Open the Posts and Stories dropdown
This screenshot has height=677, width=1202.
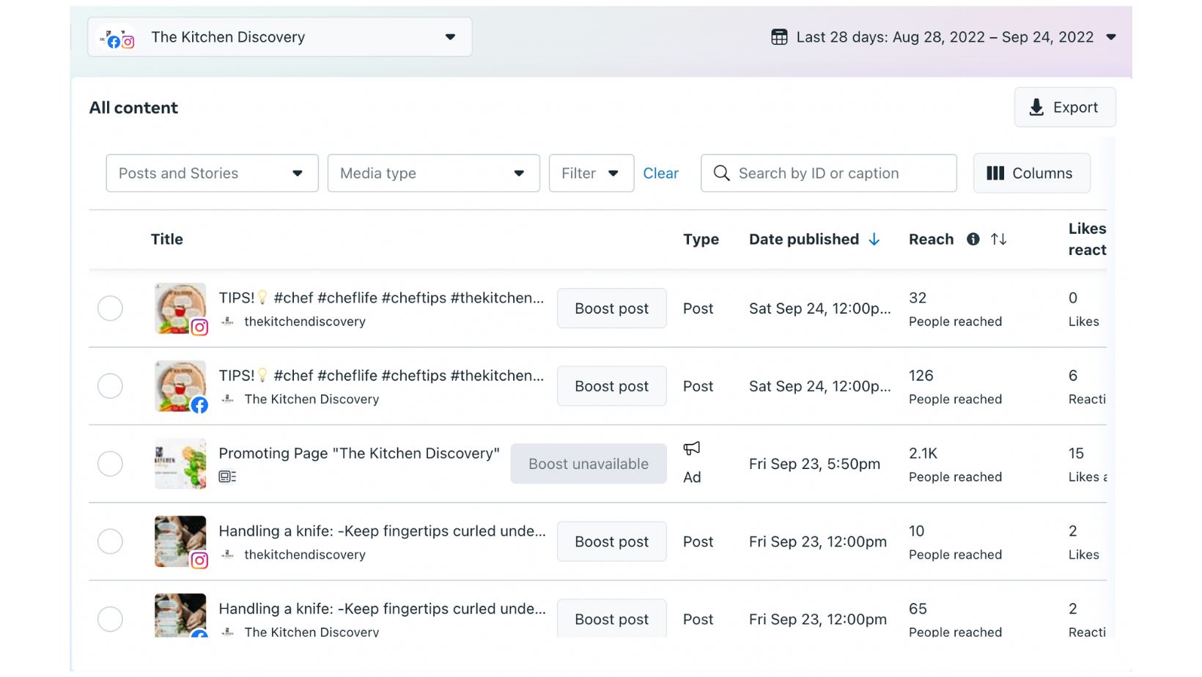click(x=212, y=173)
